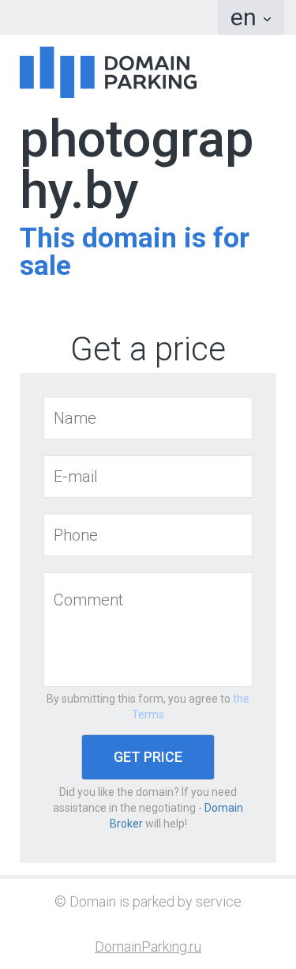
Task: Click '© Domain is parked by service' text
Action: coord(148,902)
